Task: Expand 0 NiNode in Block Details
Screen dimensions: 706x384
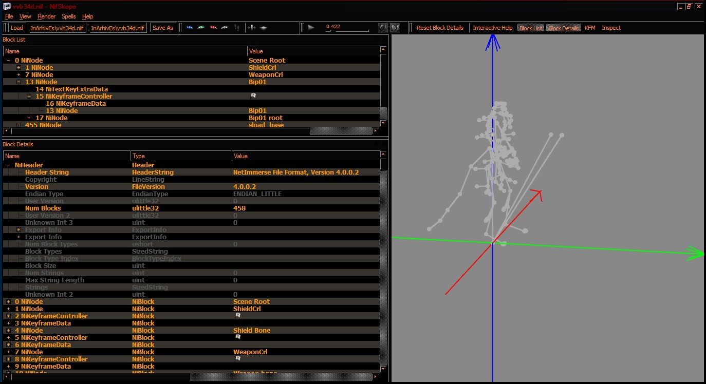Action: [9, 302]
